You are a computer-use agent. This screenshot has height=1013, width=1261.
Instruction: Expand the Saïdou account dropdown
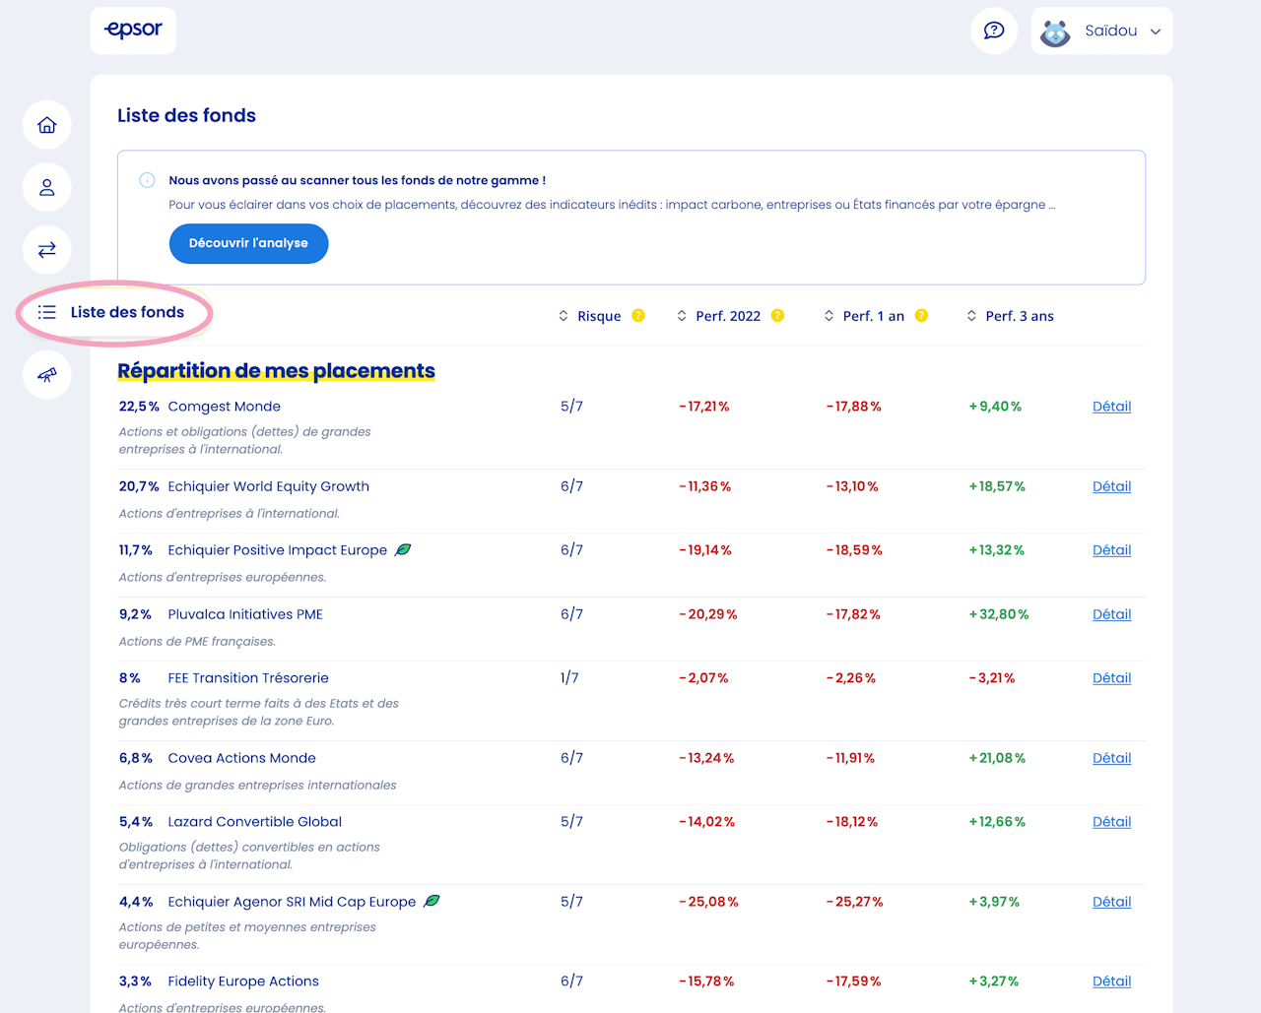[1101, 31]
